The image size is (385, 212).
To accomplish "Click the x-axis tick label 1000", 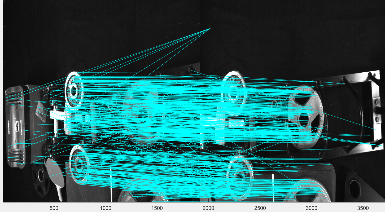I will tap(106, 208).
